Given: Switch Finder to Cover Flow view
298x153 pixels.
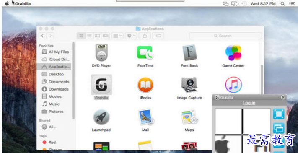Looking at the screenshot, I should click(x=106, y=36).
